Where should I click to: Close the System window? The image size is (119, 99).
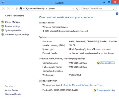pos(115,2)
